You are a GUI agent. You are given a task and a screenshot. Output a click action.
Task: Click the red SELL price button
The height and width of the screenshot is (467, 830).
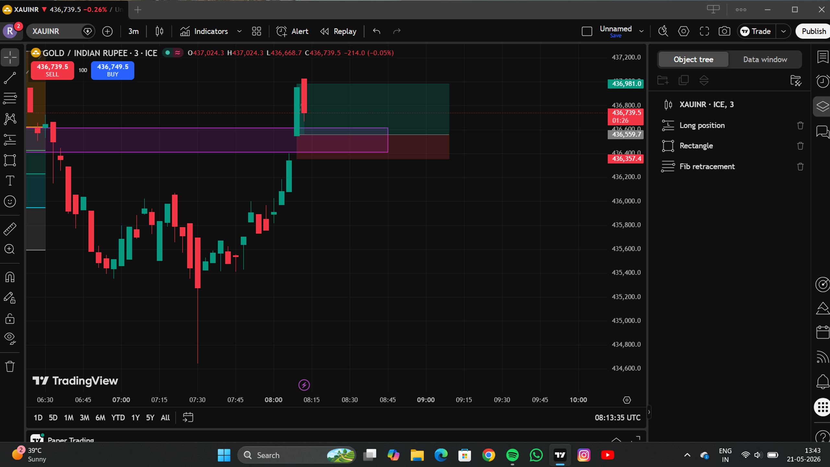click(52, 70)
